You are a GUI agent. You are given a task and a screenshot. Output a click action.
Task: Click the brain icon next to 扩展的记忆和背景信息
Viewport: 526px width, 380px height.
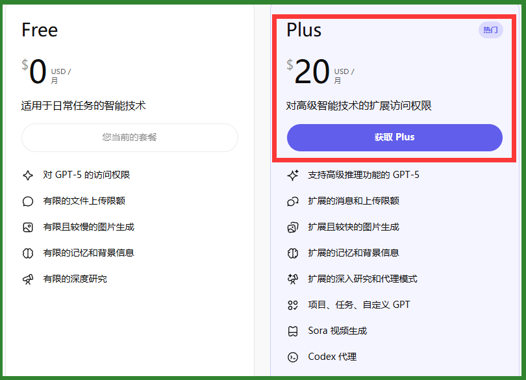point(293,253)
